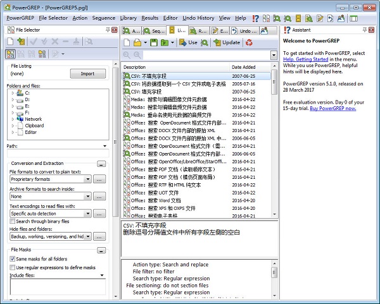Expand the Network node in folder tree
Viewport: 380px width, 304px height.
point(13,119)
